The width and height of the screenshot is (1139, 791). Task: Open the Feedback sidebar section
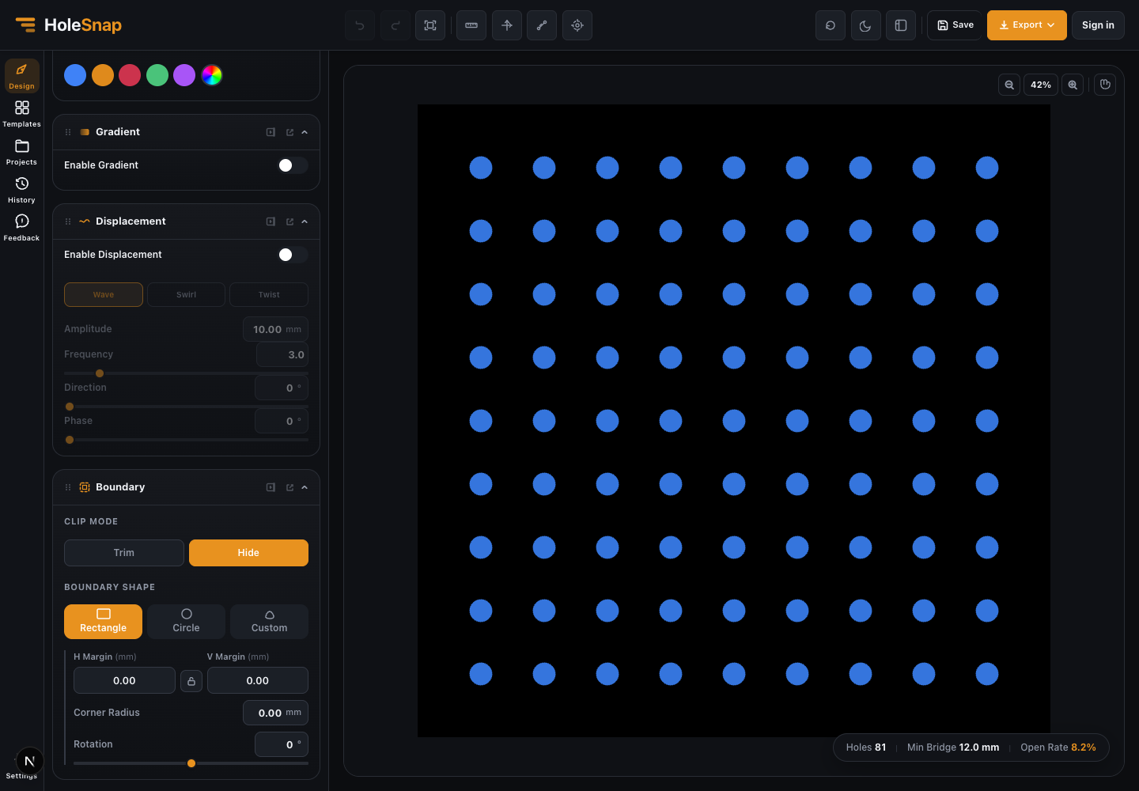pyautogui.click(x=22, y=228)
